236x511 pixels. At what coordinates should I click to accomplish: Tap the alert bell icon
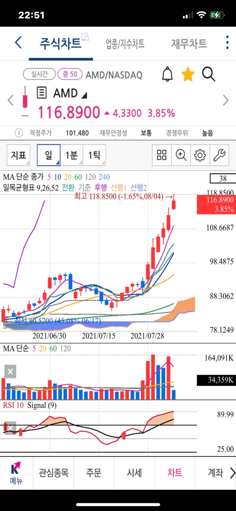168,74
